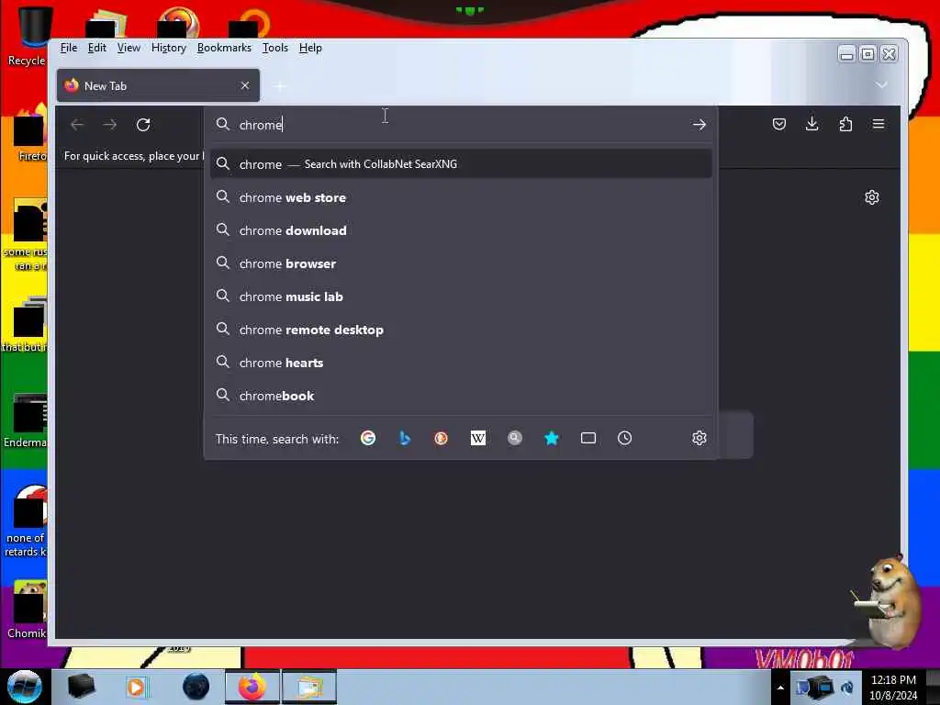Screen dimensions: 940x705
Task: Choose suggestion chrome hearts
Action: pos(461,363)
